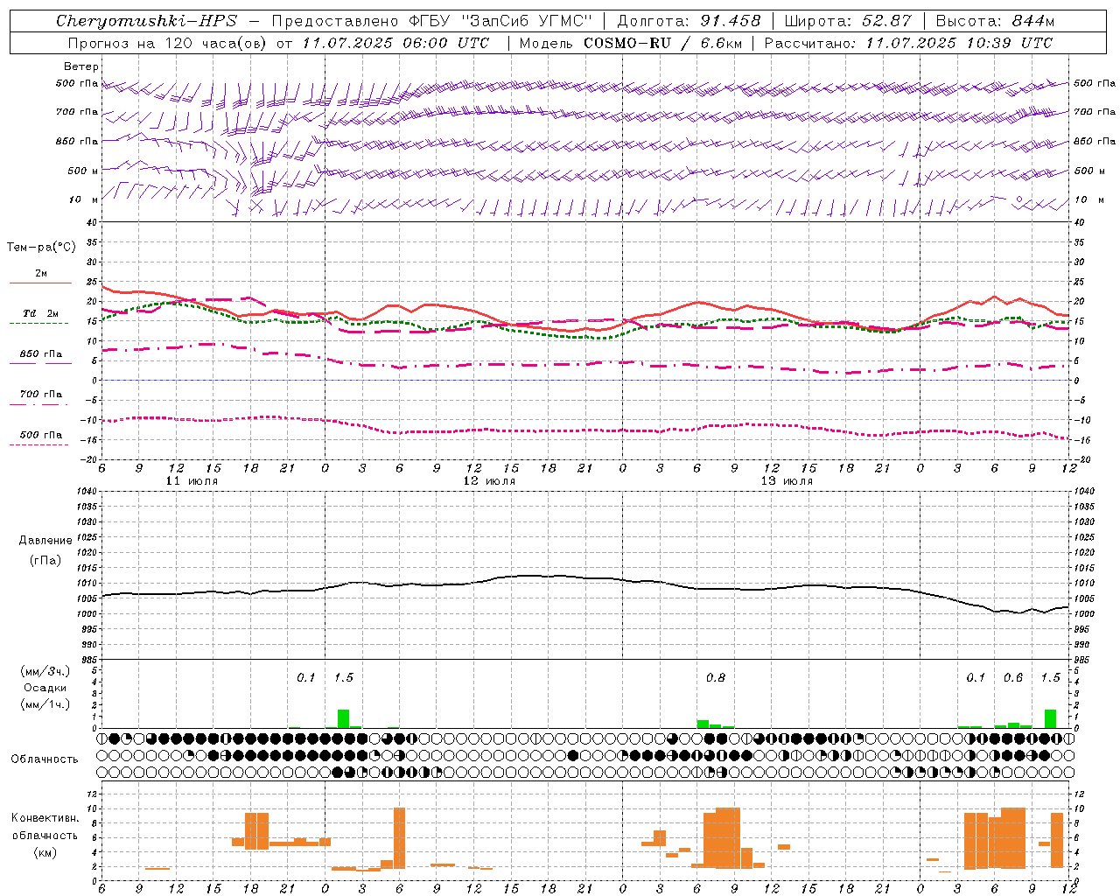Image resolution: width=1120 pixels, height=896 pixels.
Task: Click the 12 июля date label
Action: click(x=489, y=481)
